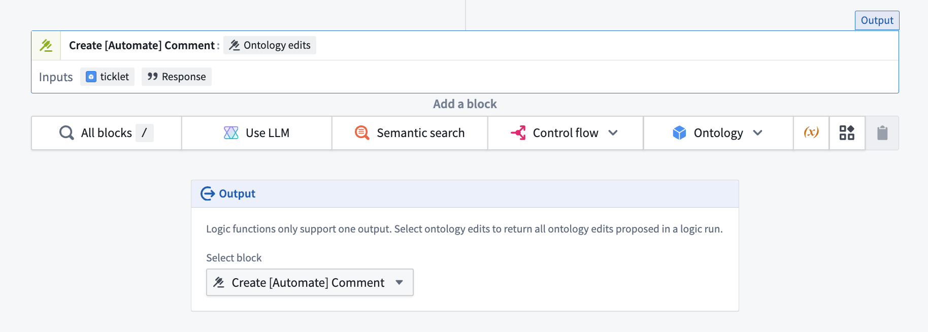The image size is (928, 332).
Task: Switch to the Output tab
Action: click(x=877, y=20)
